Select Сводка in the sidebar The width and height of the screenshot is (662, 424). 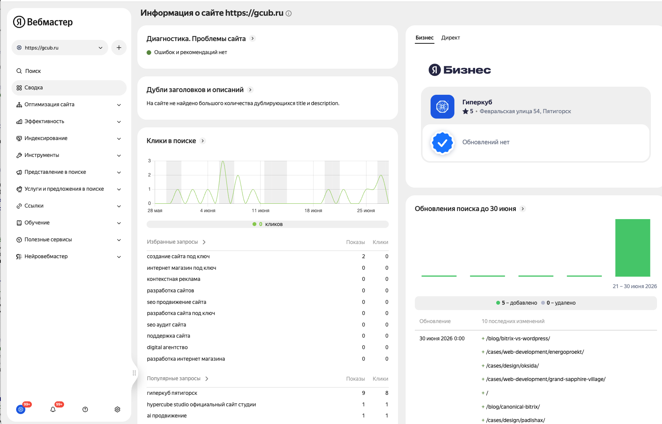coord(69,88)
